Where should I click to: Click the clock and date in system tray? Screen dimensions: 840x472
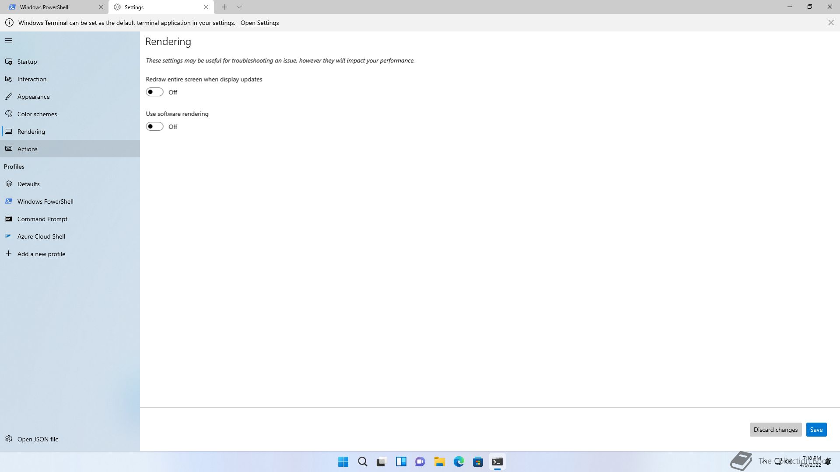[x=811, y=462]
